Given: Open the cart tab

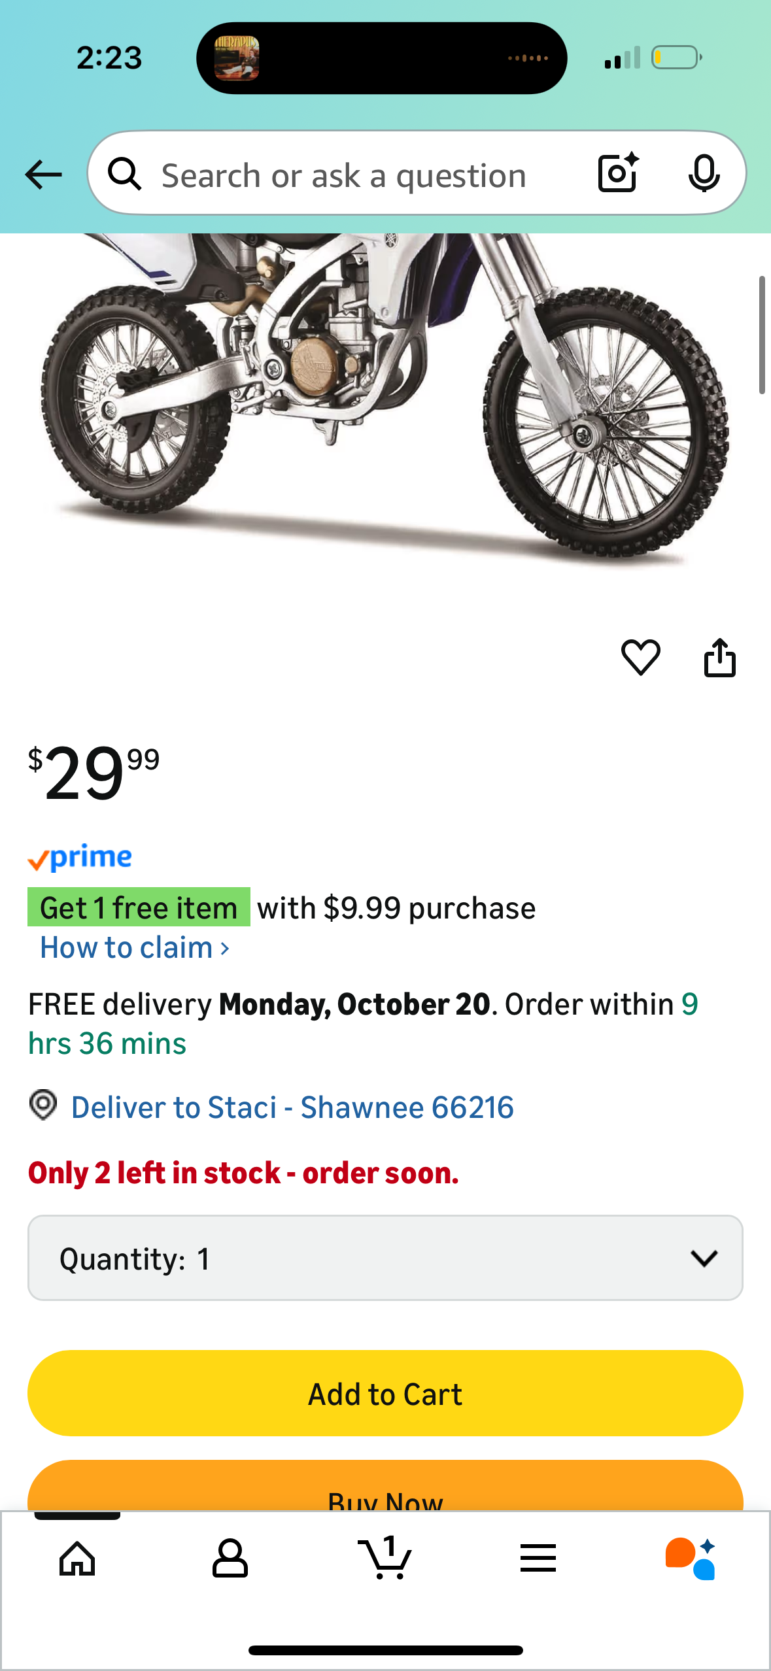Looking at the screenshot, I should click(385, 1559).
